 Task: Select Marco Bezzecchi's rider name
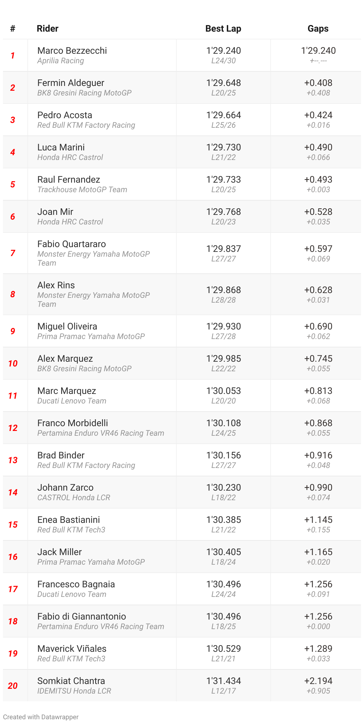(72, 51)
